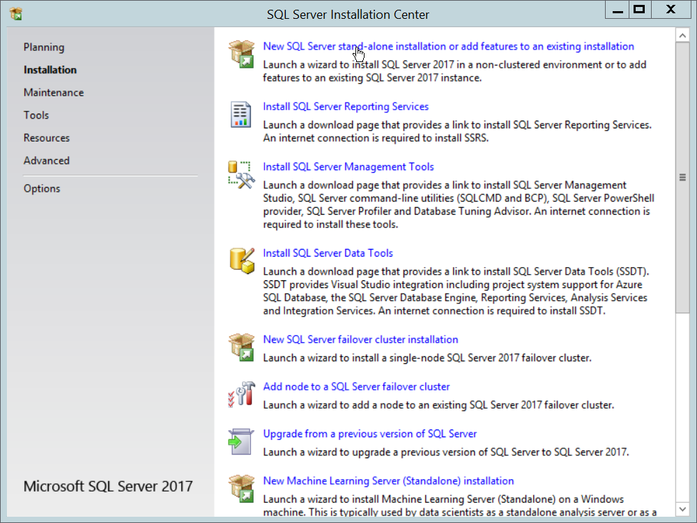Click the failover cluster installation icon
This screenshot has width=697, height=523.
click(x=241, y=347)
